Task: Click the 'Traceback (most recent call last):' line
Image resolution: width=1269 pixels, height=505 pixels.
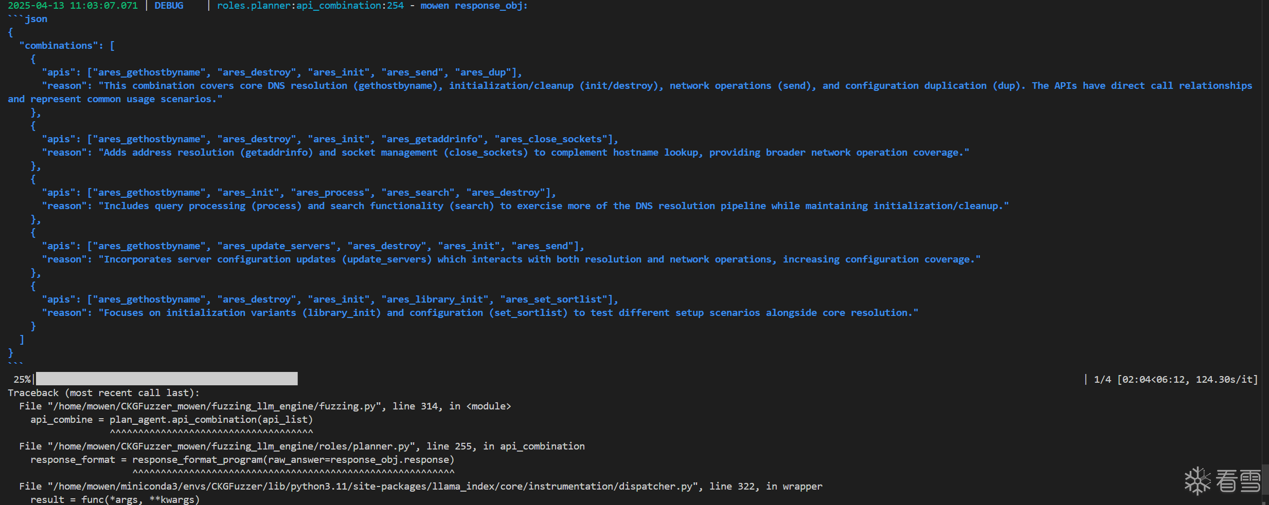Action: coord(104,393)
